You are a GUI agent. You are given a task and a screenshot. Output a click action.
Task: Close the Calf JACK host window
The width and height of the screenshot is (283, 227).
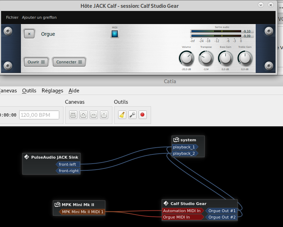(271, 5)
